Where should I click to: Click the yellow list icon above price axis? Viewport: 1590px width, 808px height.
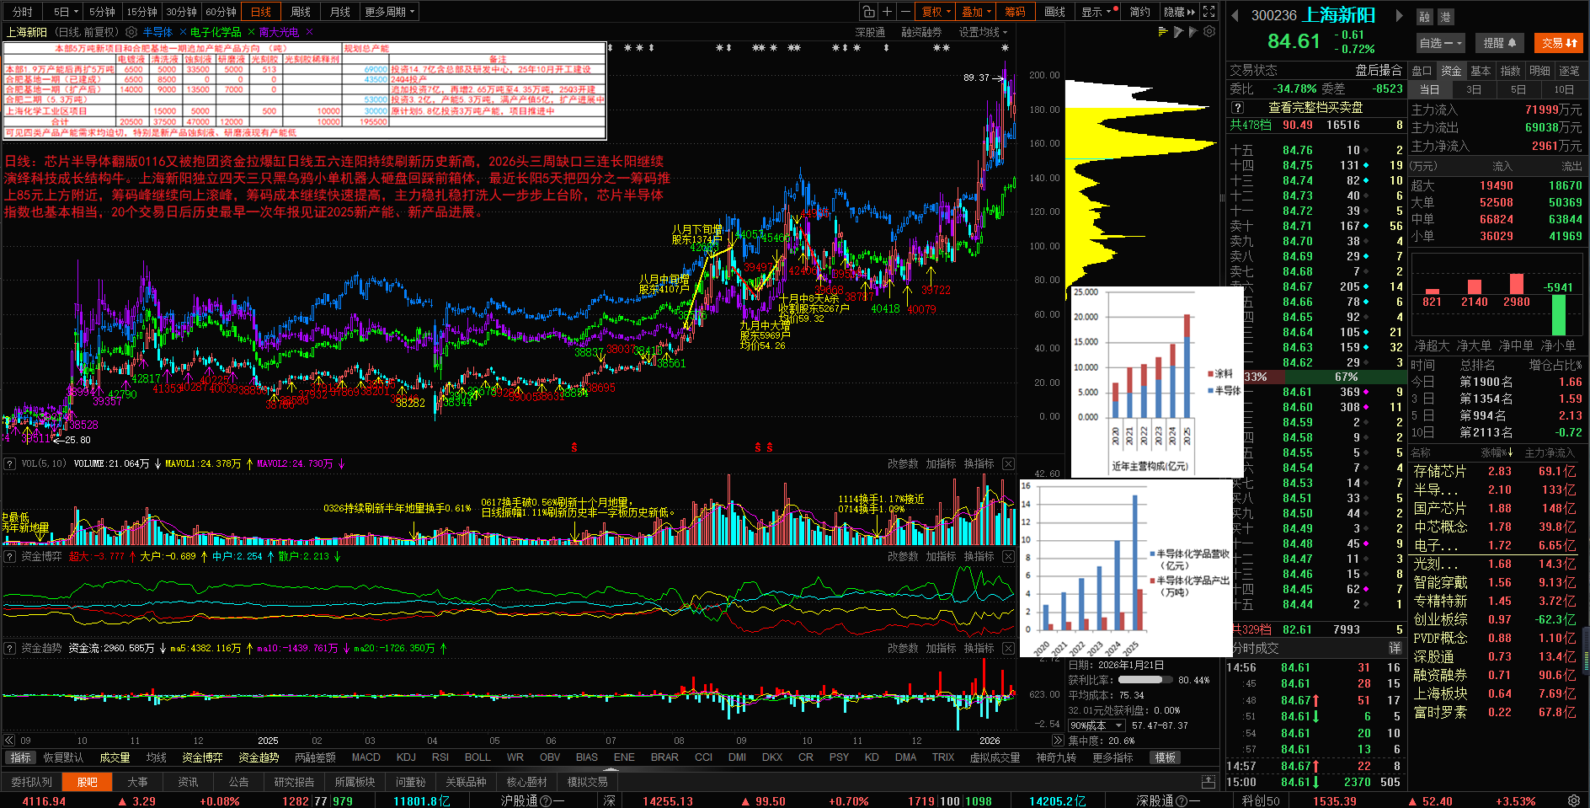click(x=1163, y=32)
